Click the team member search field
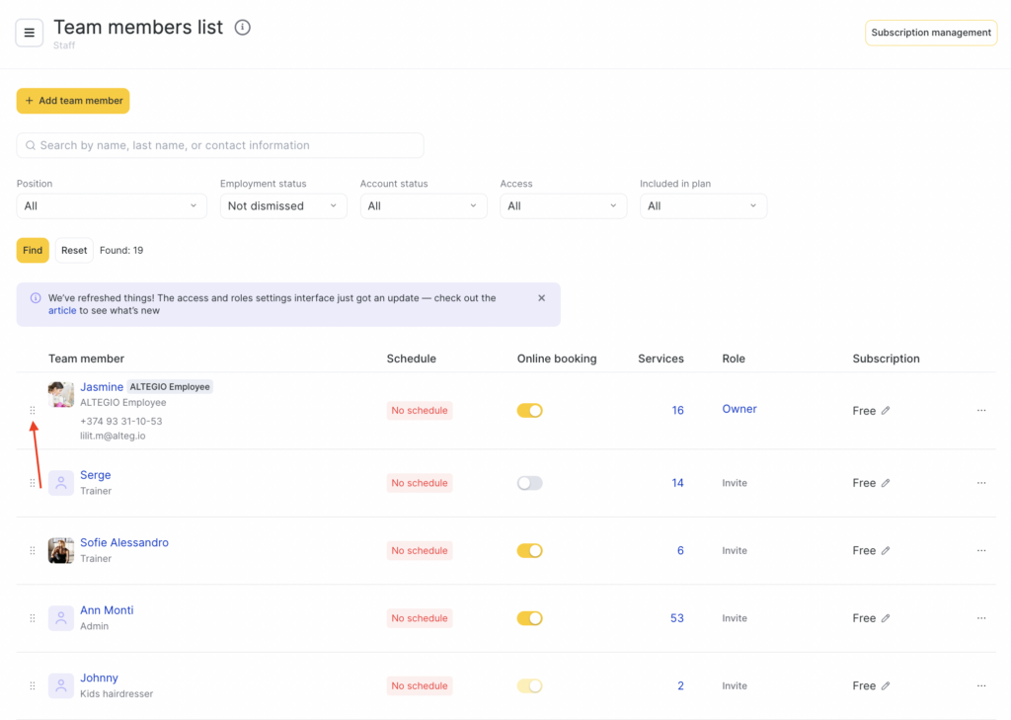Viewport: 1011px width, 720px height. pos(220,145)
